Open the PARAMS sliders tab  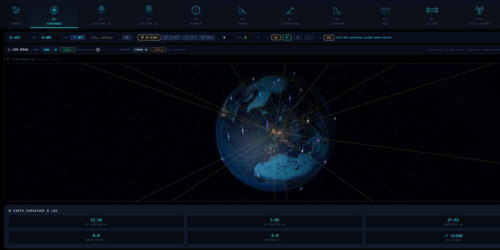16,15
